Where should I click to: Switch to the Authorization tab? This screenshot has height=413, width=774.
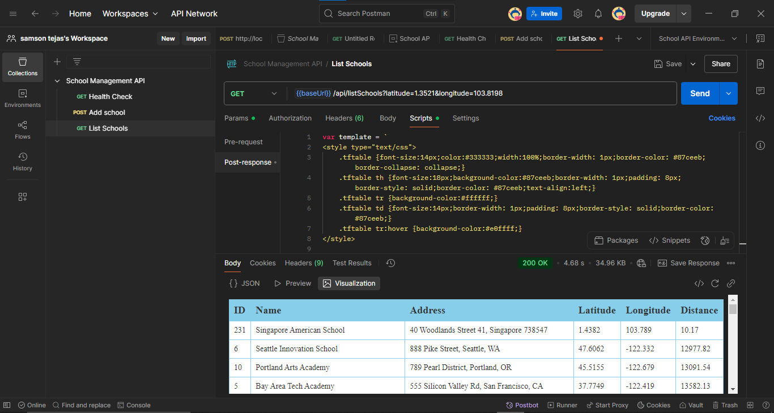point(290,118)
